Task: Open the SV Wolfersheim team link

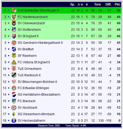Action: tap(29, 30)
